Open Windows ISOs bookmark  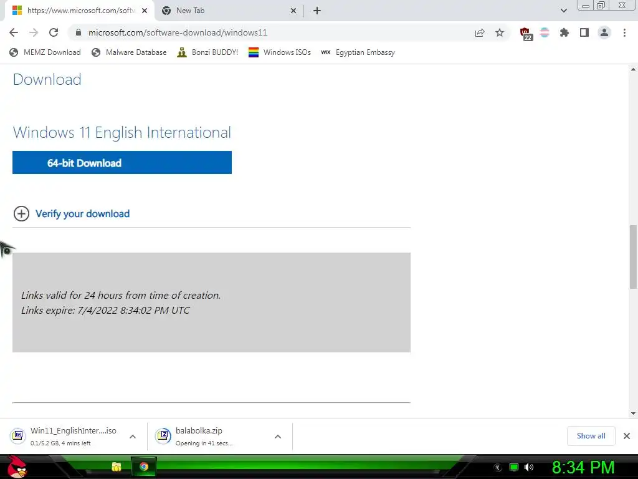[280, 52]
